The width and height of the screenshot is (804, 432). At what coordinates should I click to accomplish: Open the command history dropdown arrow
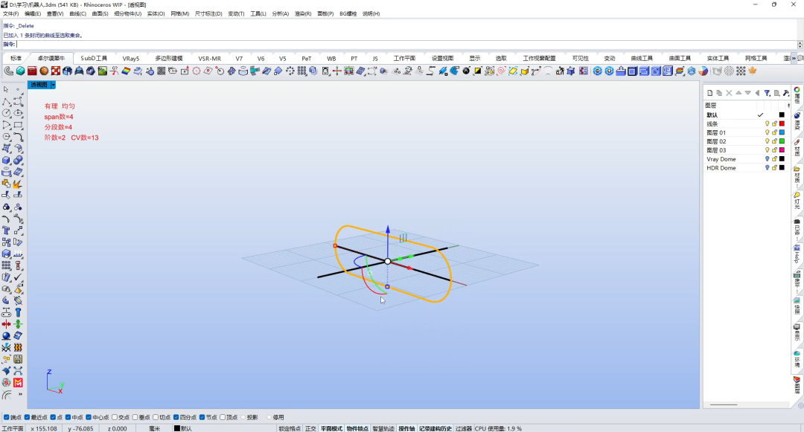[x=800, y=45]
